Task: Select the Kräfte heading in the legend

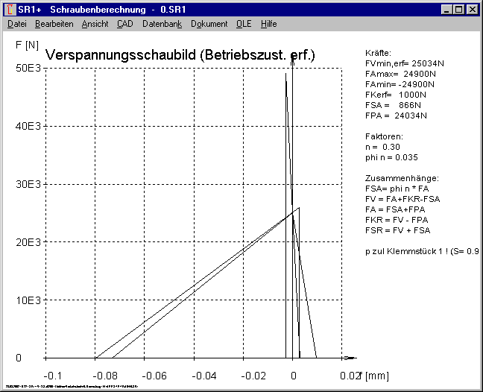Action: point(379,55)
